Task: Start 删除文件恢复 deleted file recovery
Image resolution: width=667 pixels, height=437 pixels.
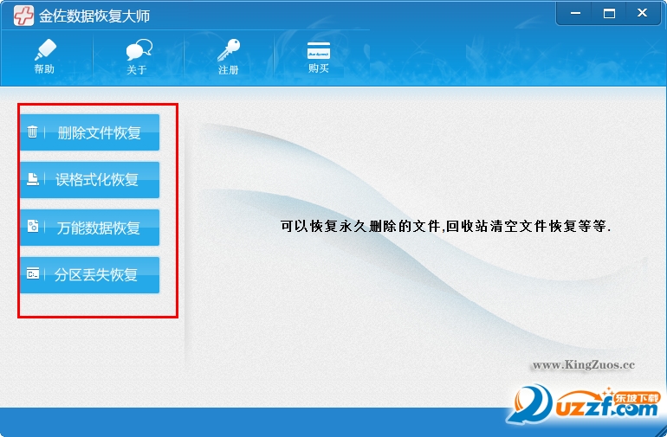Action: (x=99, y=133)
